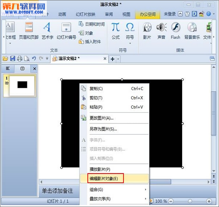Insert a Flash object

tap(176, 31)
